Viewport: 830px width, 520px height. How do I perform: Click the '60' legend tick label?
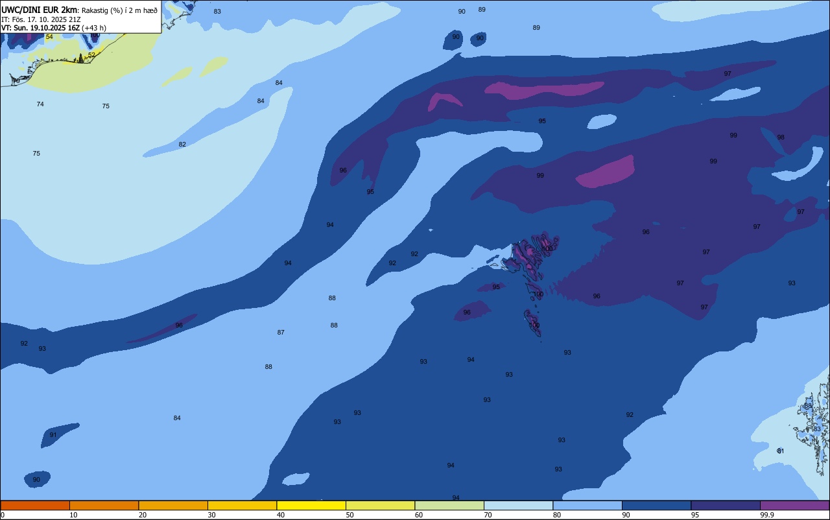click(x=419, y=515)
